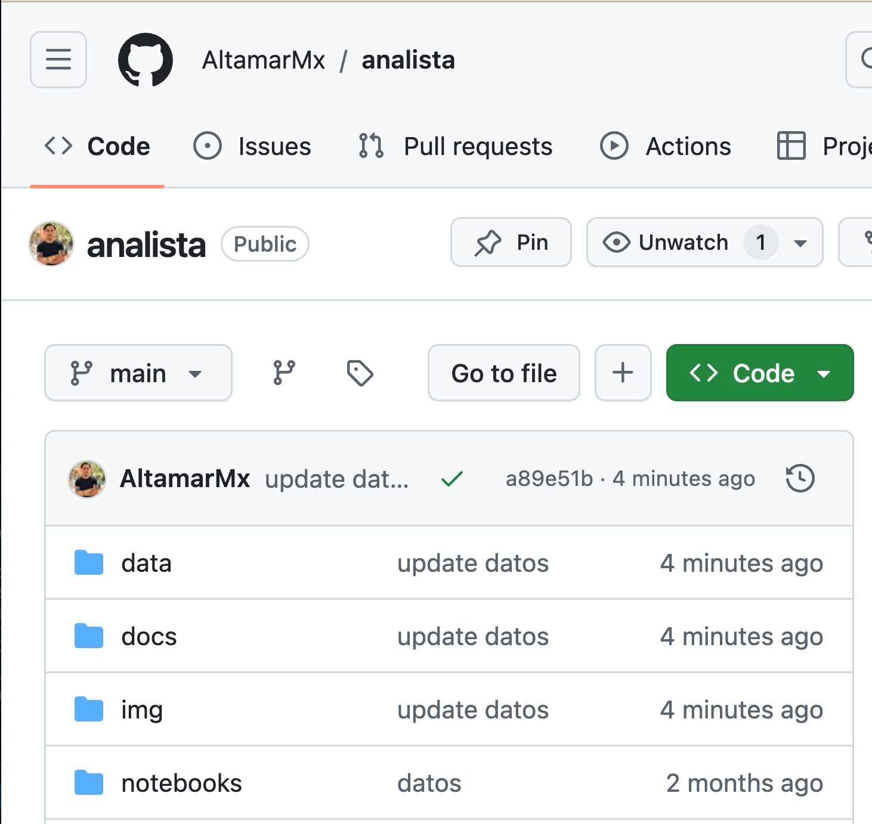This screenshot has width=872, height=824.
Task: View branches via the branch icon
Action: [284, 373]
